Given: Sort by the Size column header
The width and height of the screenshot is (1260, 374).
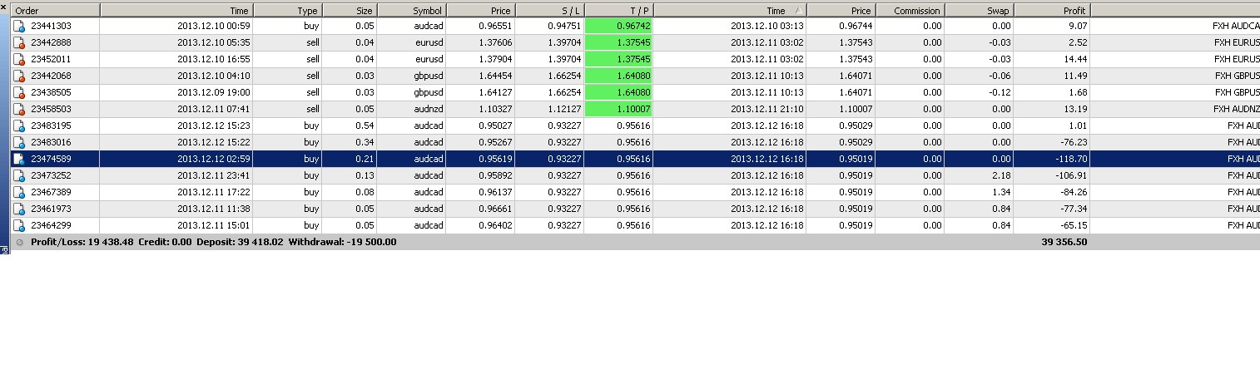Looking at the screenshot, I should (350, 11).
